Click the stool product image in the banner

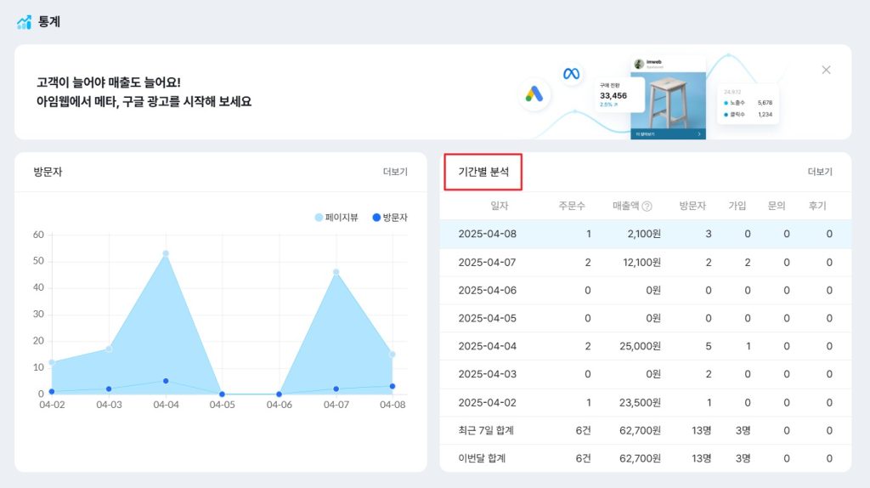tap(668, 100)
